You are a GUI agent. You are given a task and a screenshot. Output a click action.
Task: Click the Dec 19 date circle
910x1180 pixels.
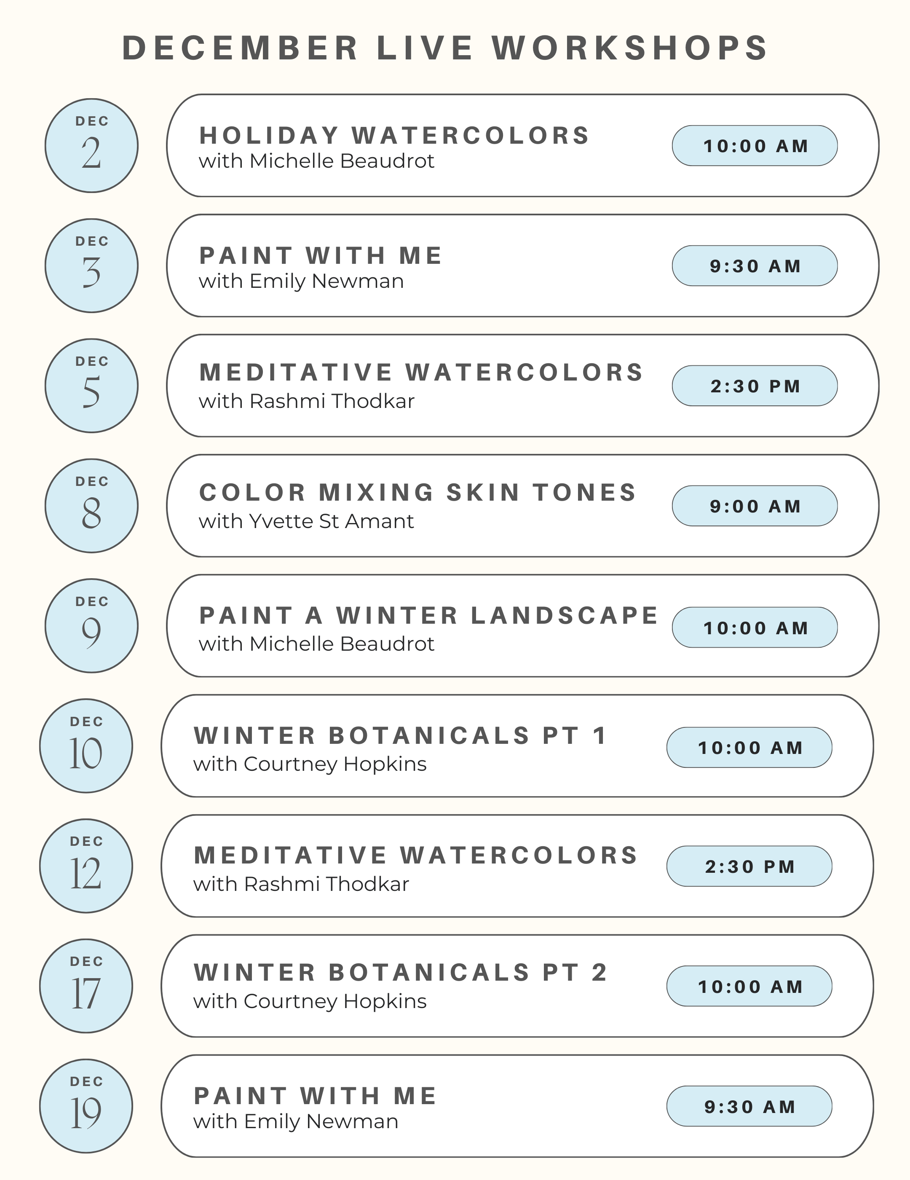click(x=86, y=1106)
